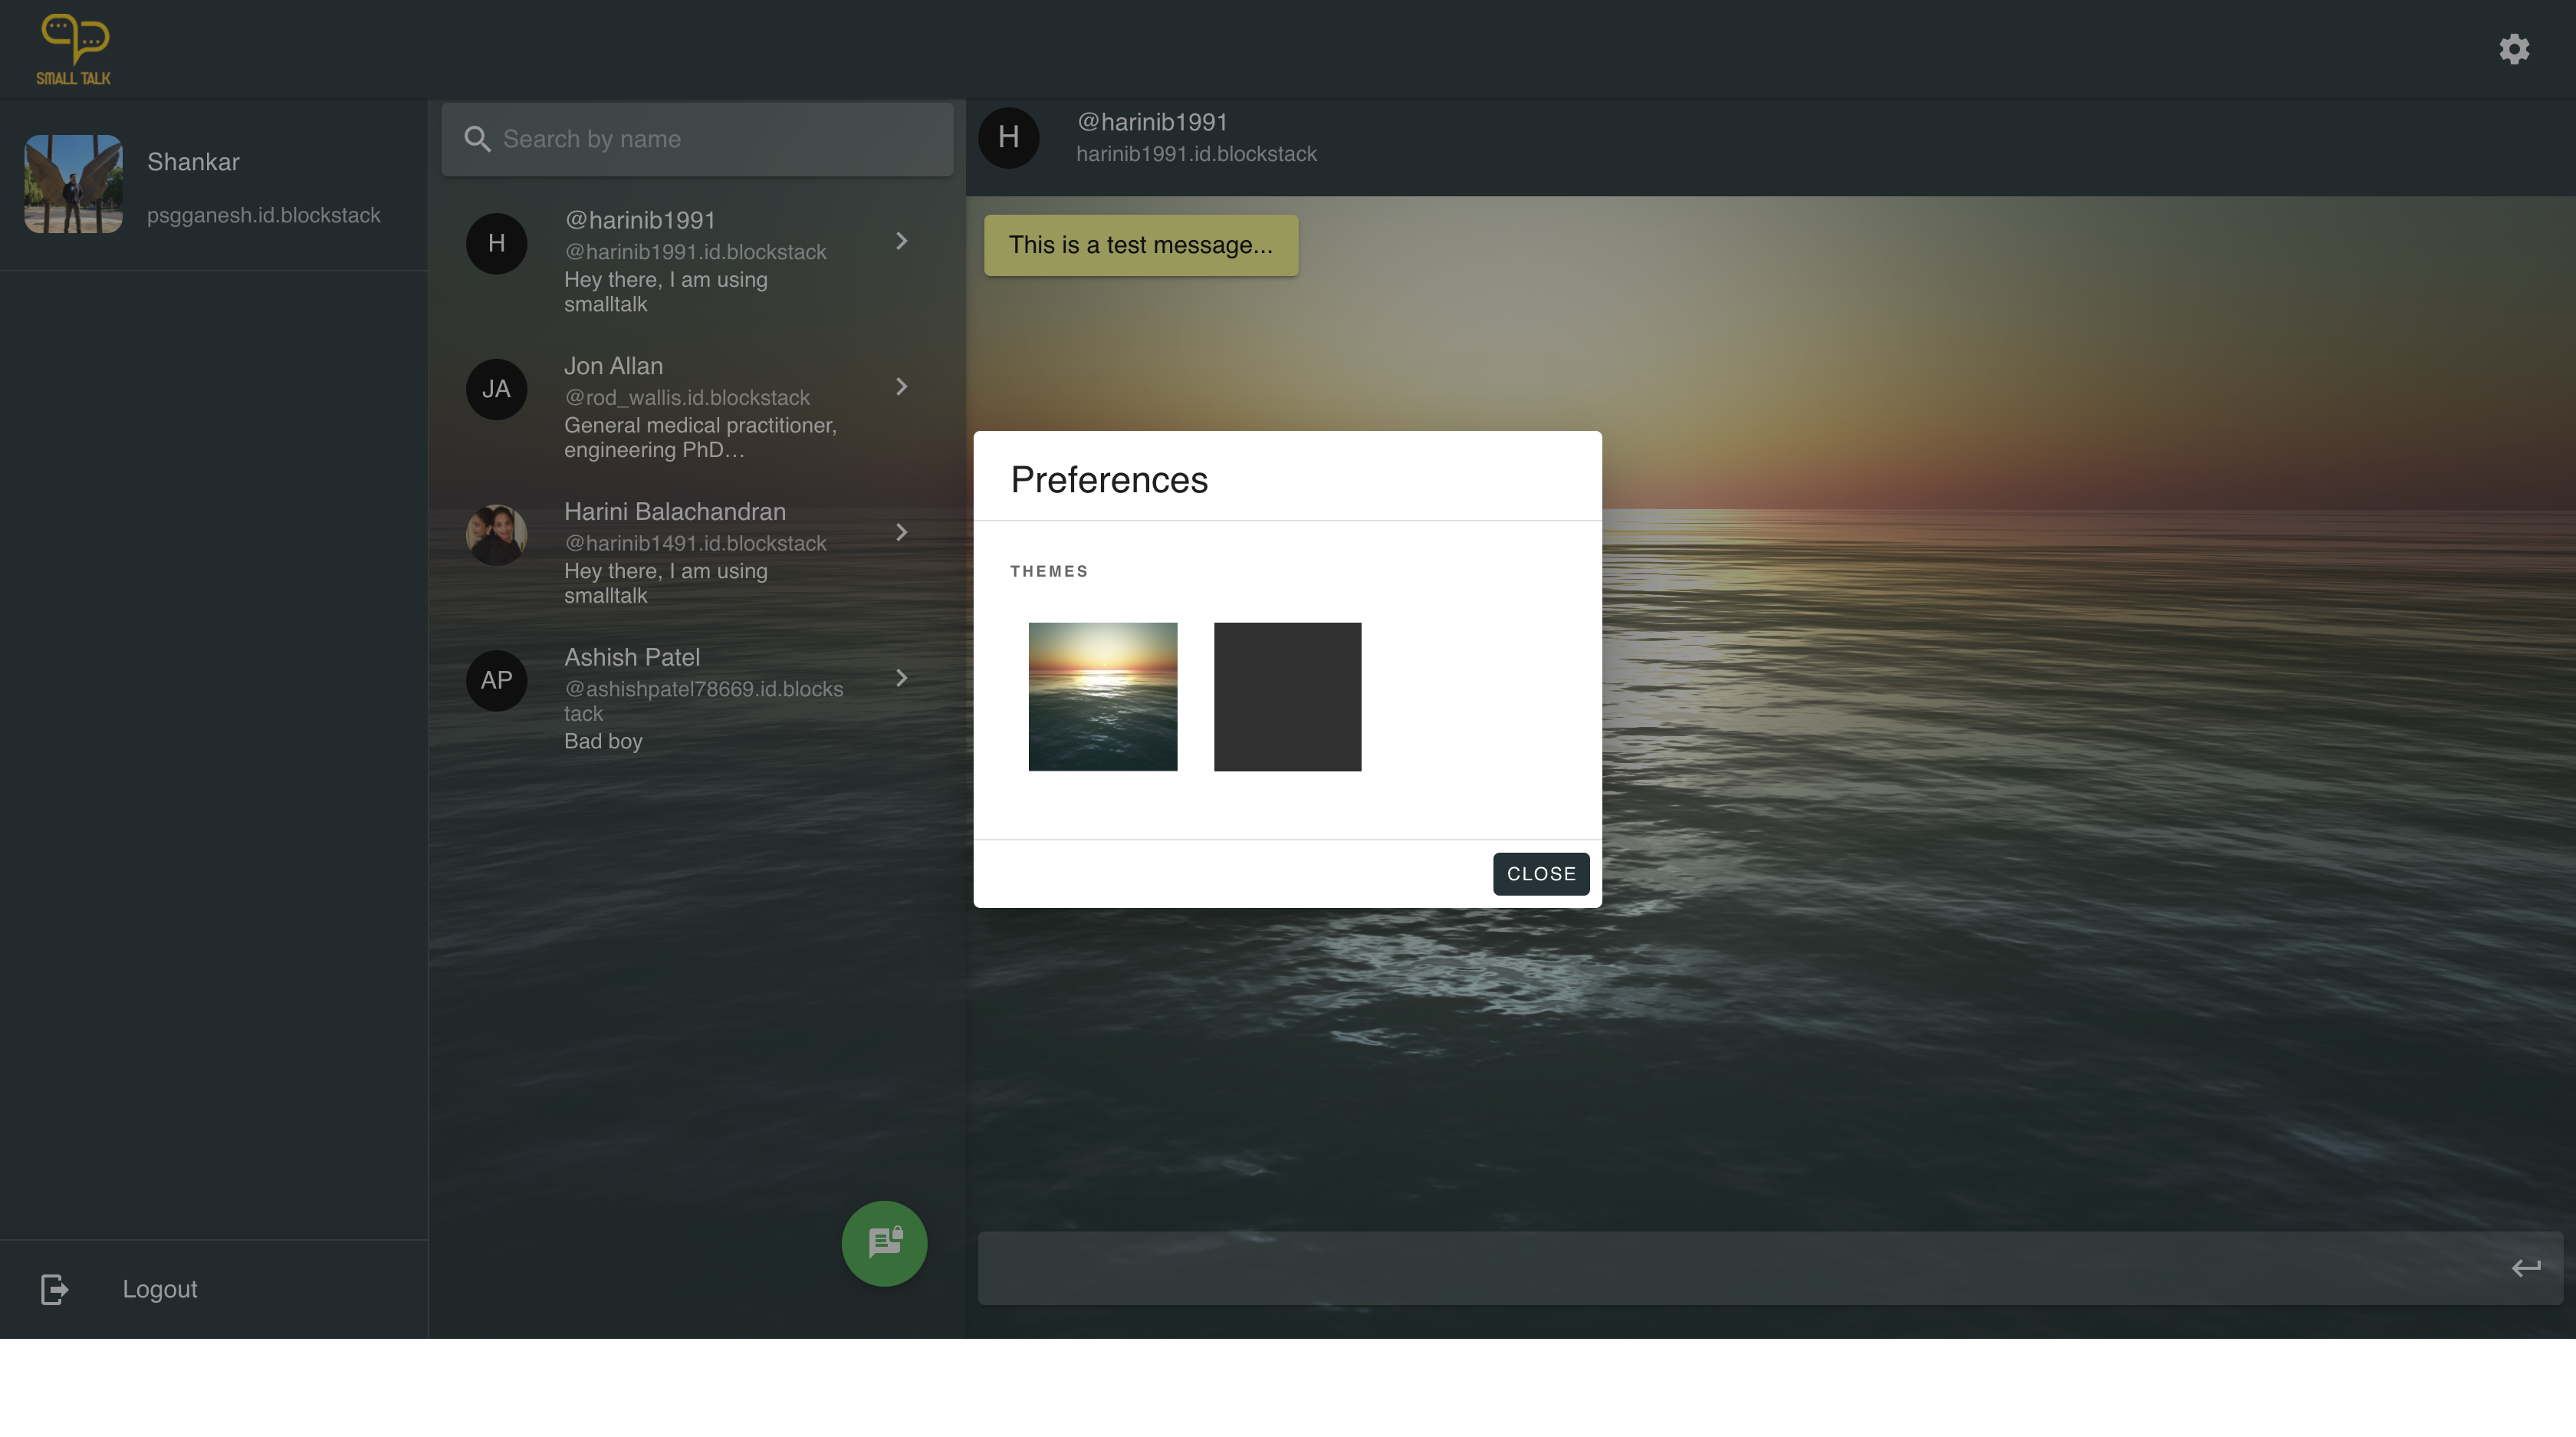Expand the Harini Balachandran contact chevron

click(901, 532)
